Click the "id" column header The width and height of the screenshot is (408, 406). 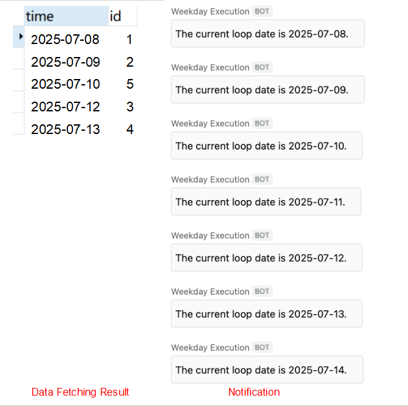(x=117, y=16)
